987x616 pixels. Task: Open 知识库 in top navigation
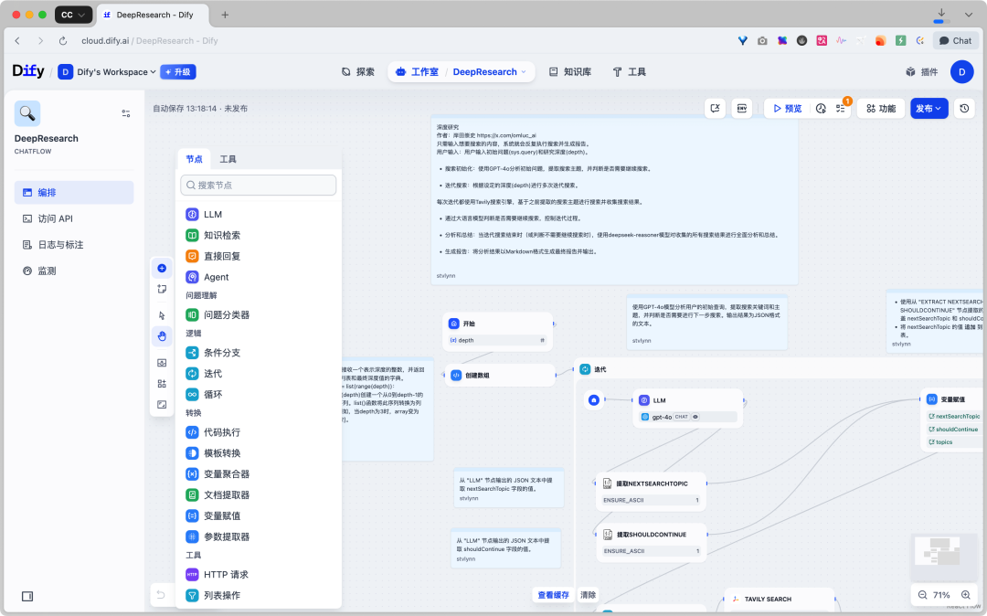tap(569, 71)
